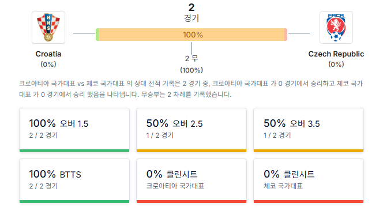This screenshot has height=211, width=383.
Task: Select the 크로아티아 국가대표 클린시트 card
Action: pyautogui.click(x=191, y=181)
